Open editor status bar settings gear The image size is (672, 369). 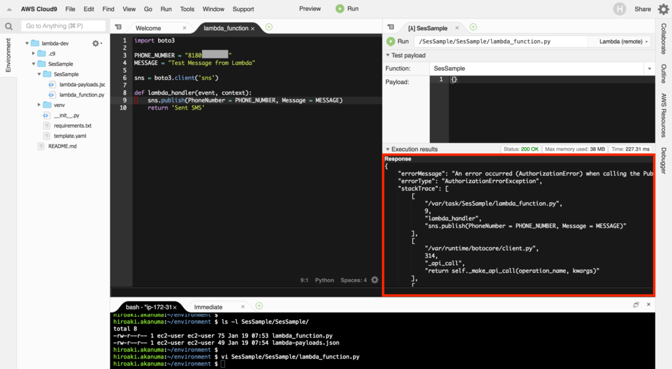(375, 280)
